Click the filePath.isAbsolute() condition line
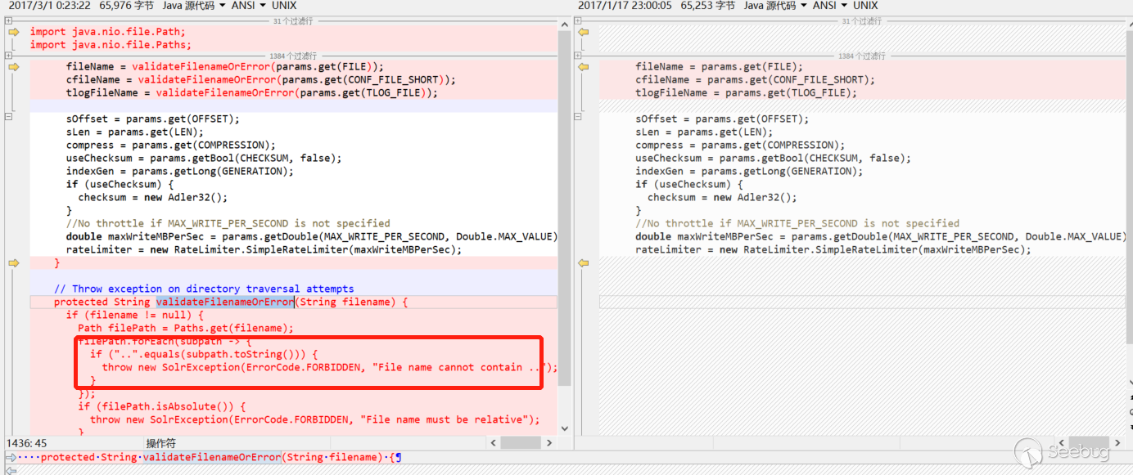The image size is (1133, 475). pyautogui.click(x=162, y=406)
